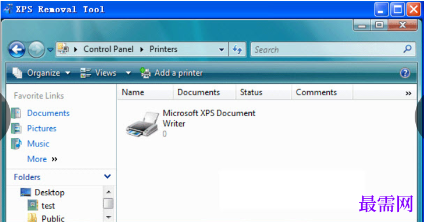This screenshot has width=424, height=222.
Task: Minimize the inner Printers window
Action: [x=362, y=26]
